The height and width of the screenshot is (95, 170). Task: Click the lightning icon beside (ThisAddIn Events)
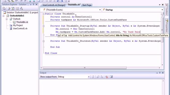pos(44,10)
